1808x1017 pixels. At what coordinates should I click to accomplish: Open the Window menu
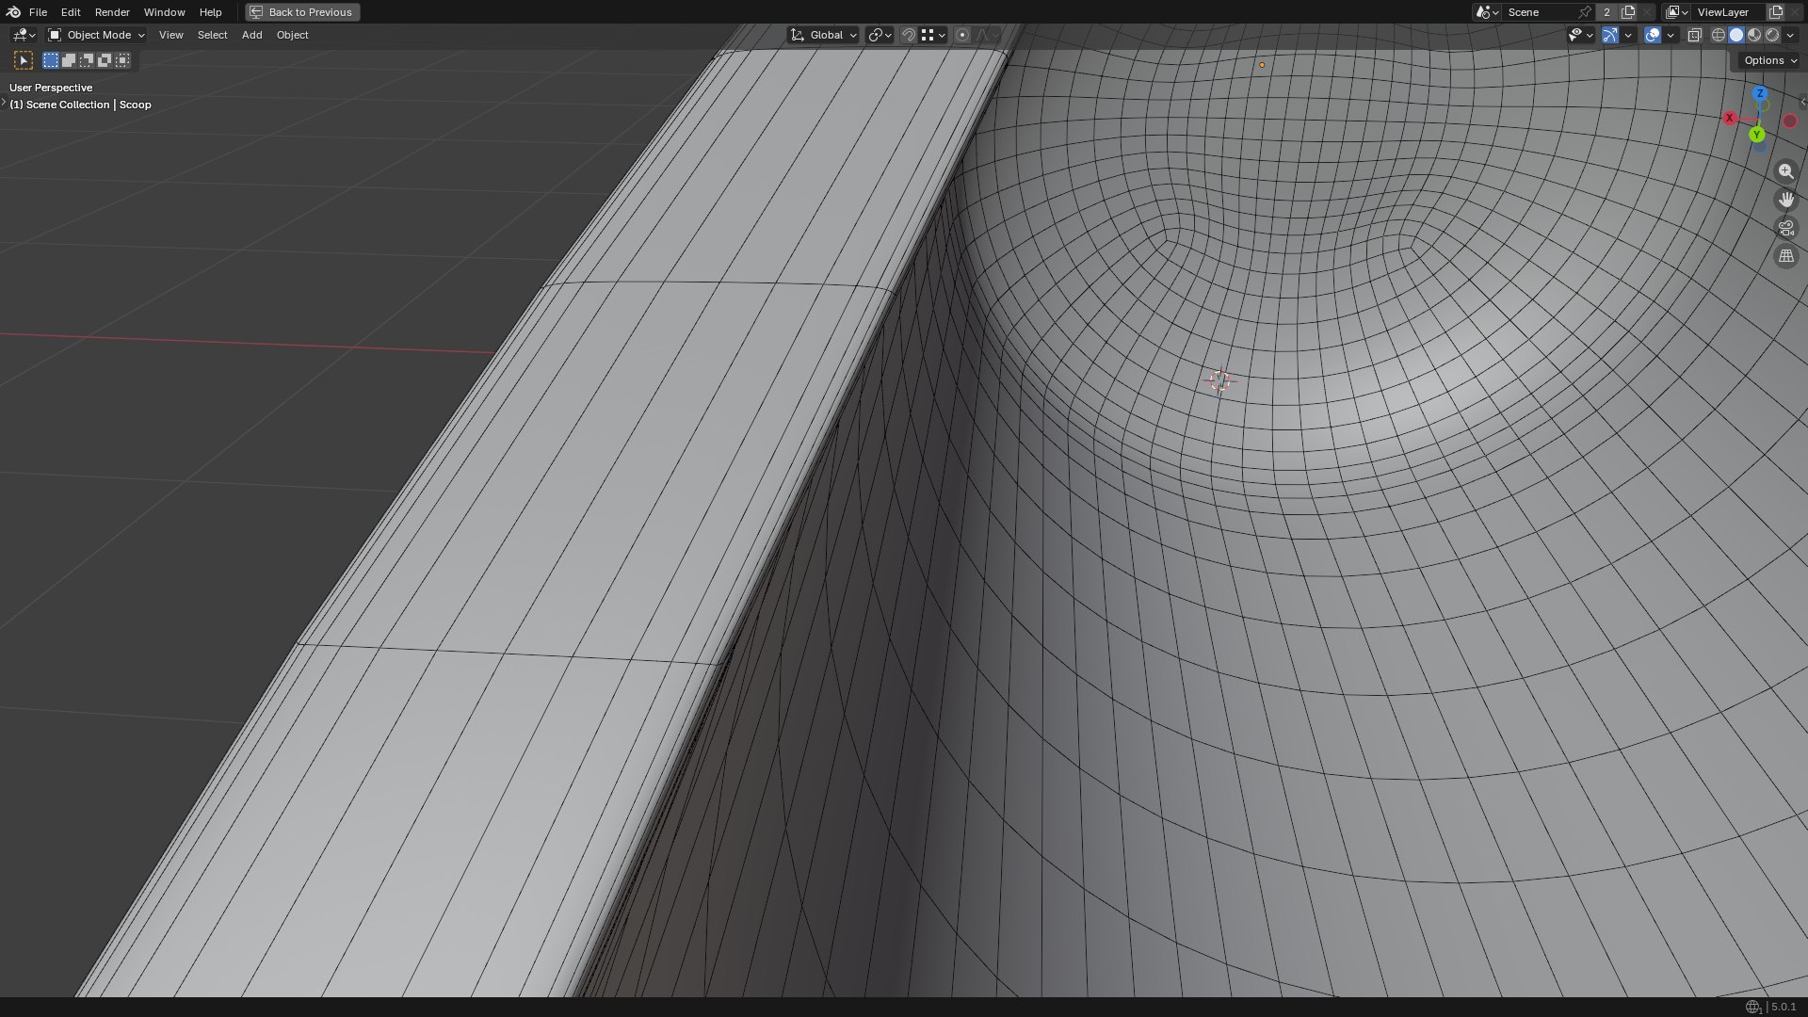[164, 12]
